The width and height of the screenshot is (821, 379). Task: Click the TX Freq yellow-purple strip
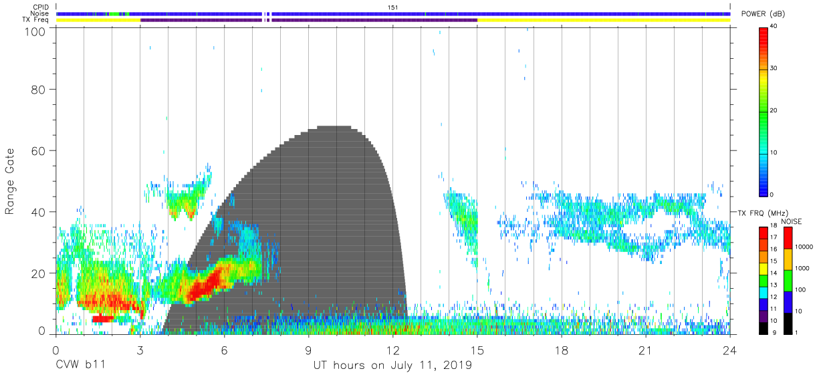coord(393,20)
